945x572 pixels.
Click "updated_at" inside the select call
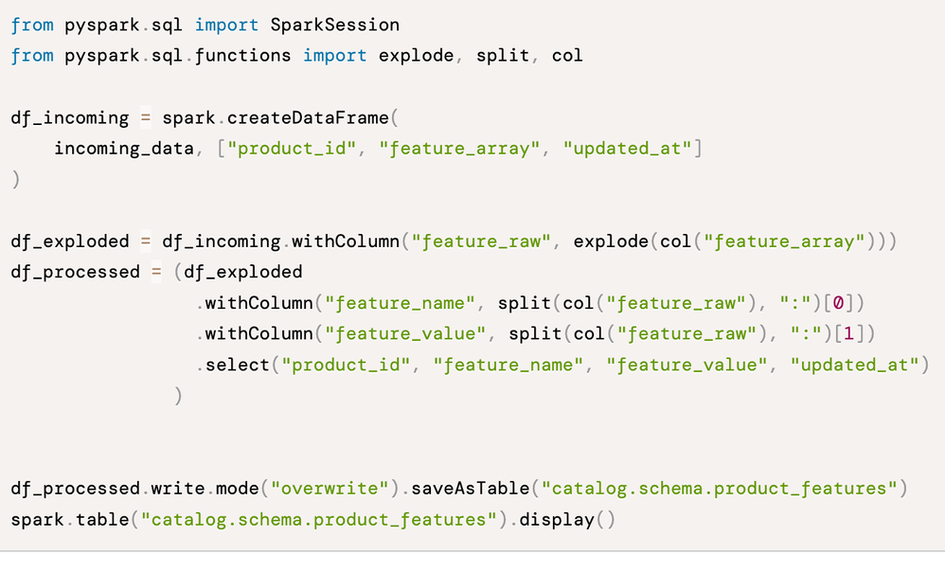[855, 365]
